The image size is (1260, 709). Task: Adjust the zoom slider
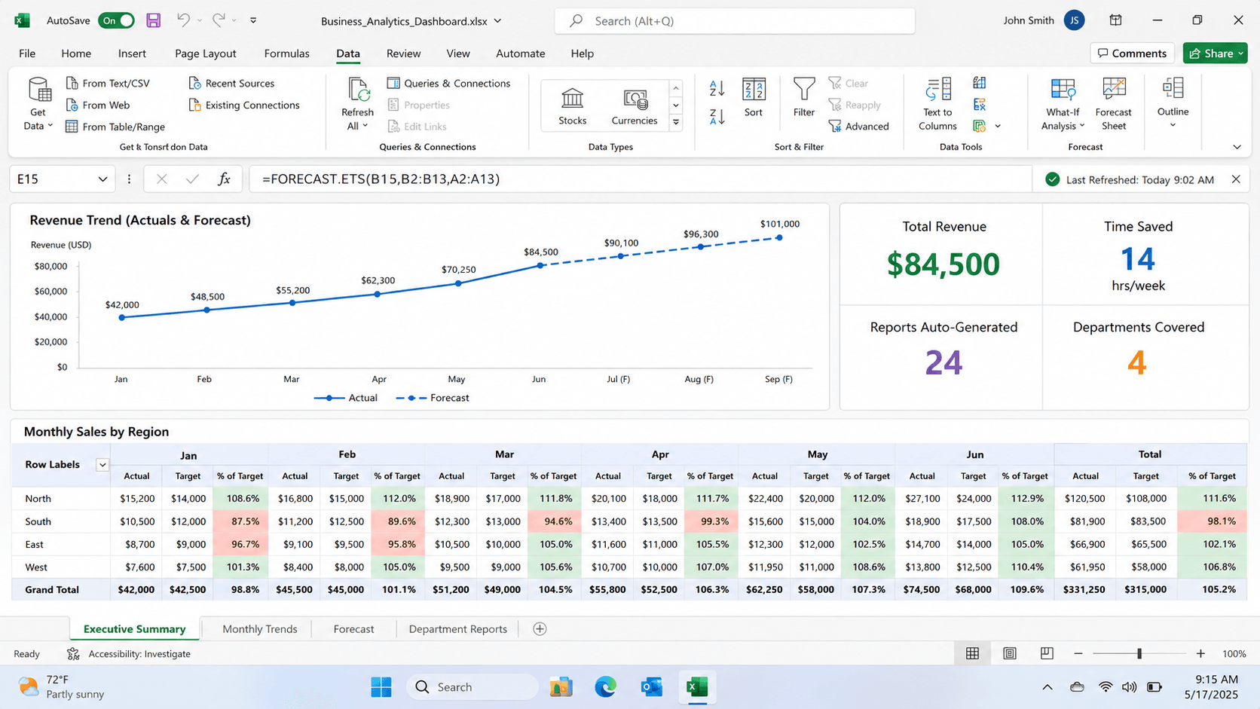[x=1139, y=654]
